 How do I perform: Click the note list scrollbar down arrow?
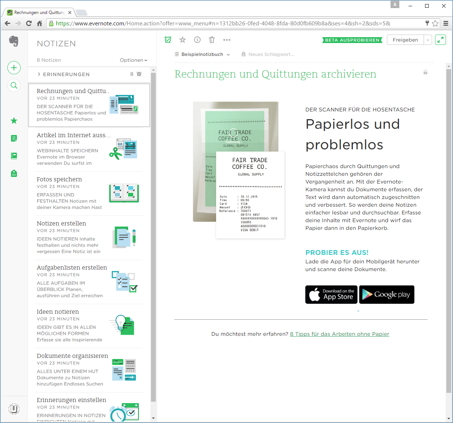click(154, 419)
